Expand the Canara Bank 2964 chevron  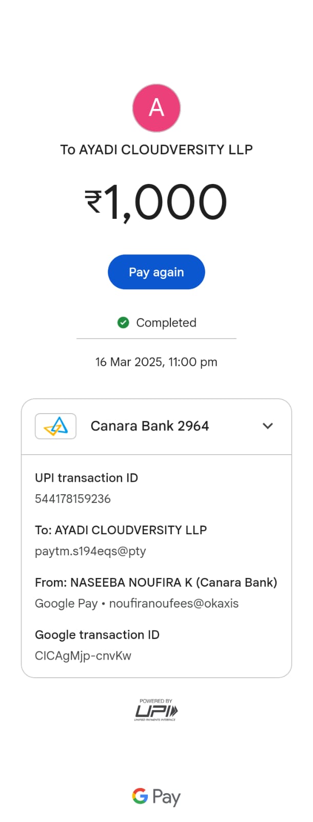click(x=267, y=426)
